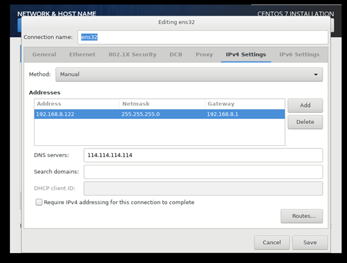Save the connection settings
Viewport: 347px width, 263px height.
310,243
